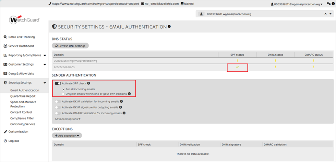Click the Manual book icon in header
336x162 pixels.
pos(182,4)
